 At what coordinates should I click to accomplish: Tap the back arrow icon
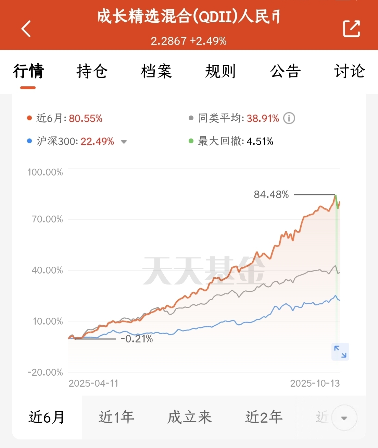coord(26,28)
